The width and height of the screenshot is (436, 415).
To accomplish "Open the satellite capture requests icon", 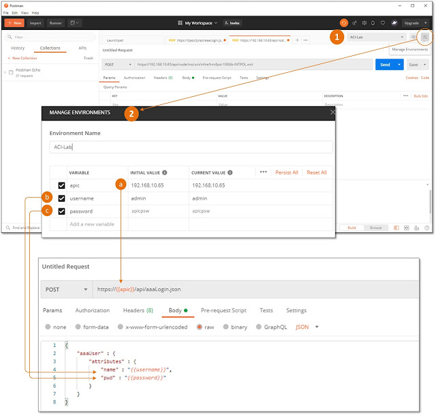I will coord(354,23).
